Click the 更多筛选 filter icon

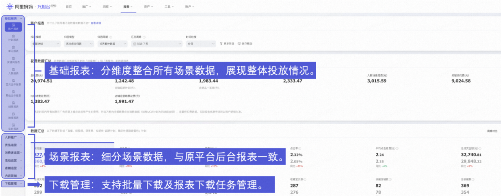221,44
